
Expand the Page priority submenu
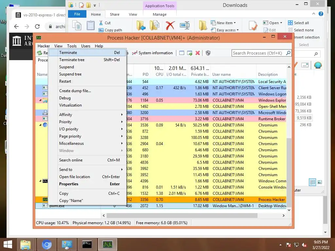(87, 136)
